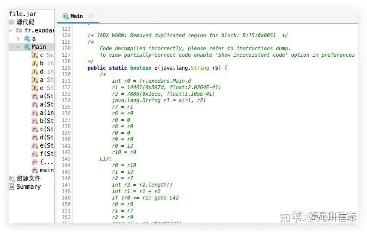Click the method icon of c(St

(x=35, y=129)
